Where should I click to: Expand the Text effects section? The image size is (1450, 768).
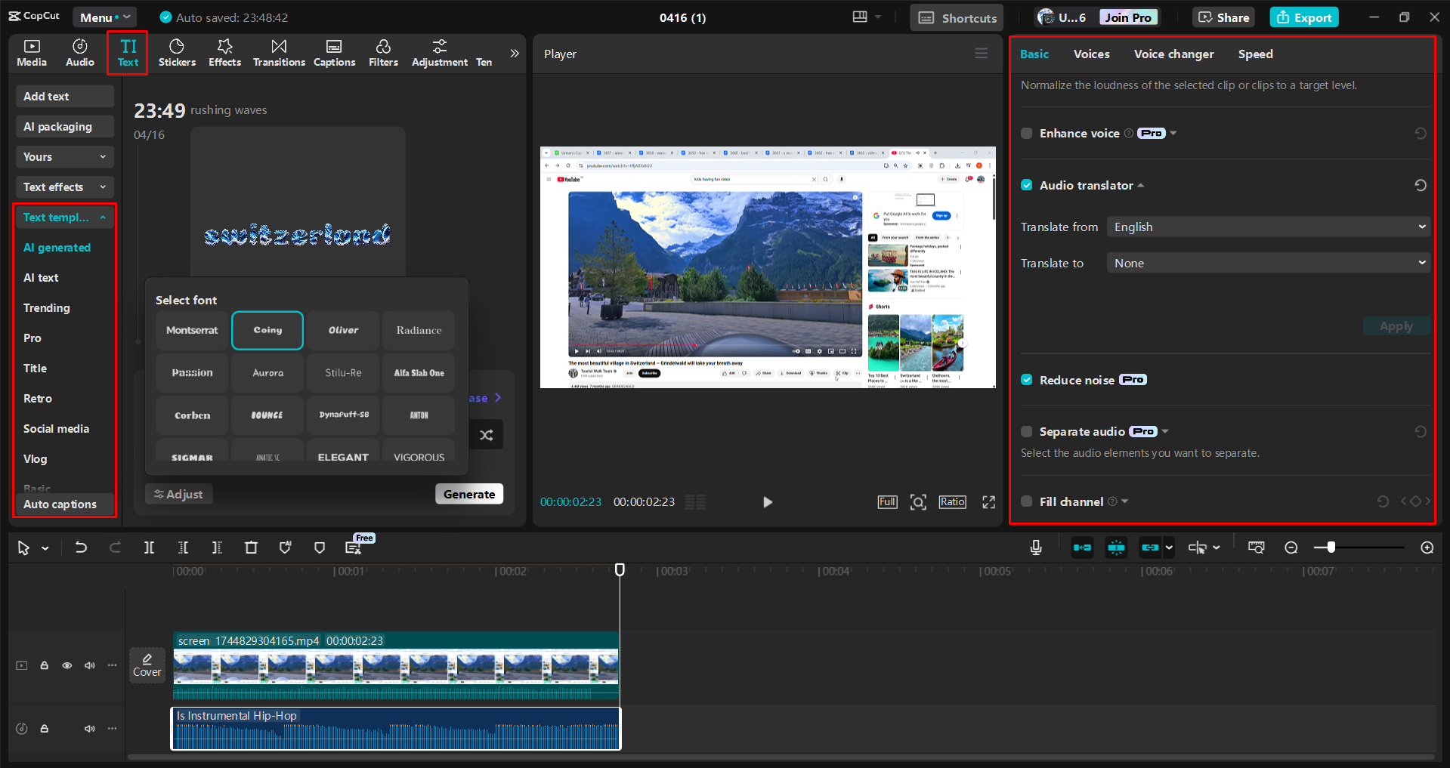[x=64, y=187]
